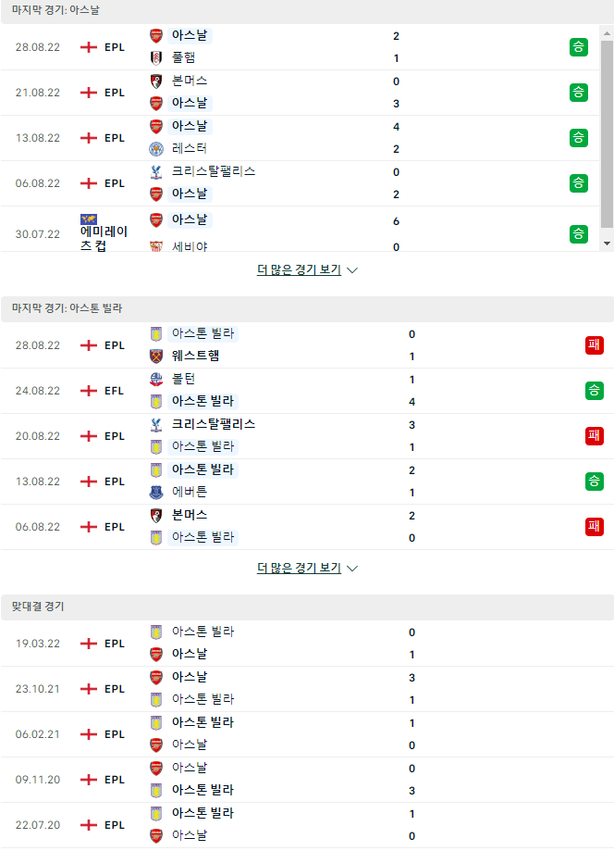Click the win badge for the Arsenal vs Fulham match
The width and height of the screenshot is (614, 851).
tap(579, 47)
